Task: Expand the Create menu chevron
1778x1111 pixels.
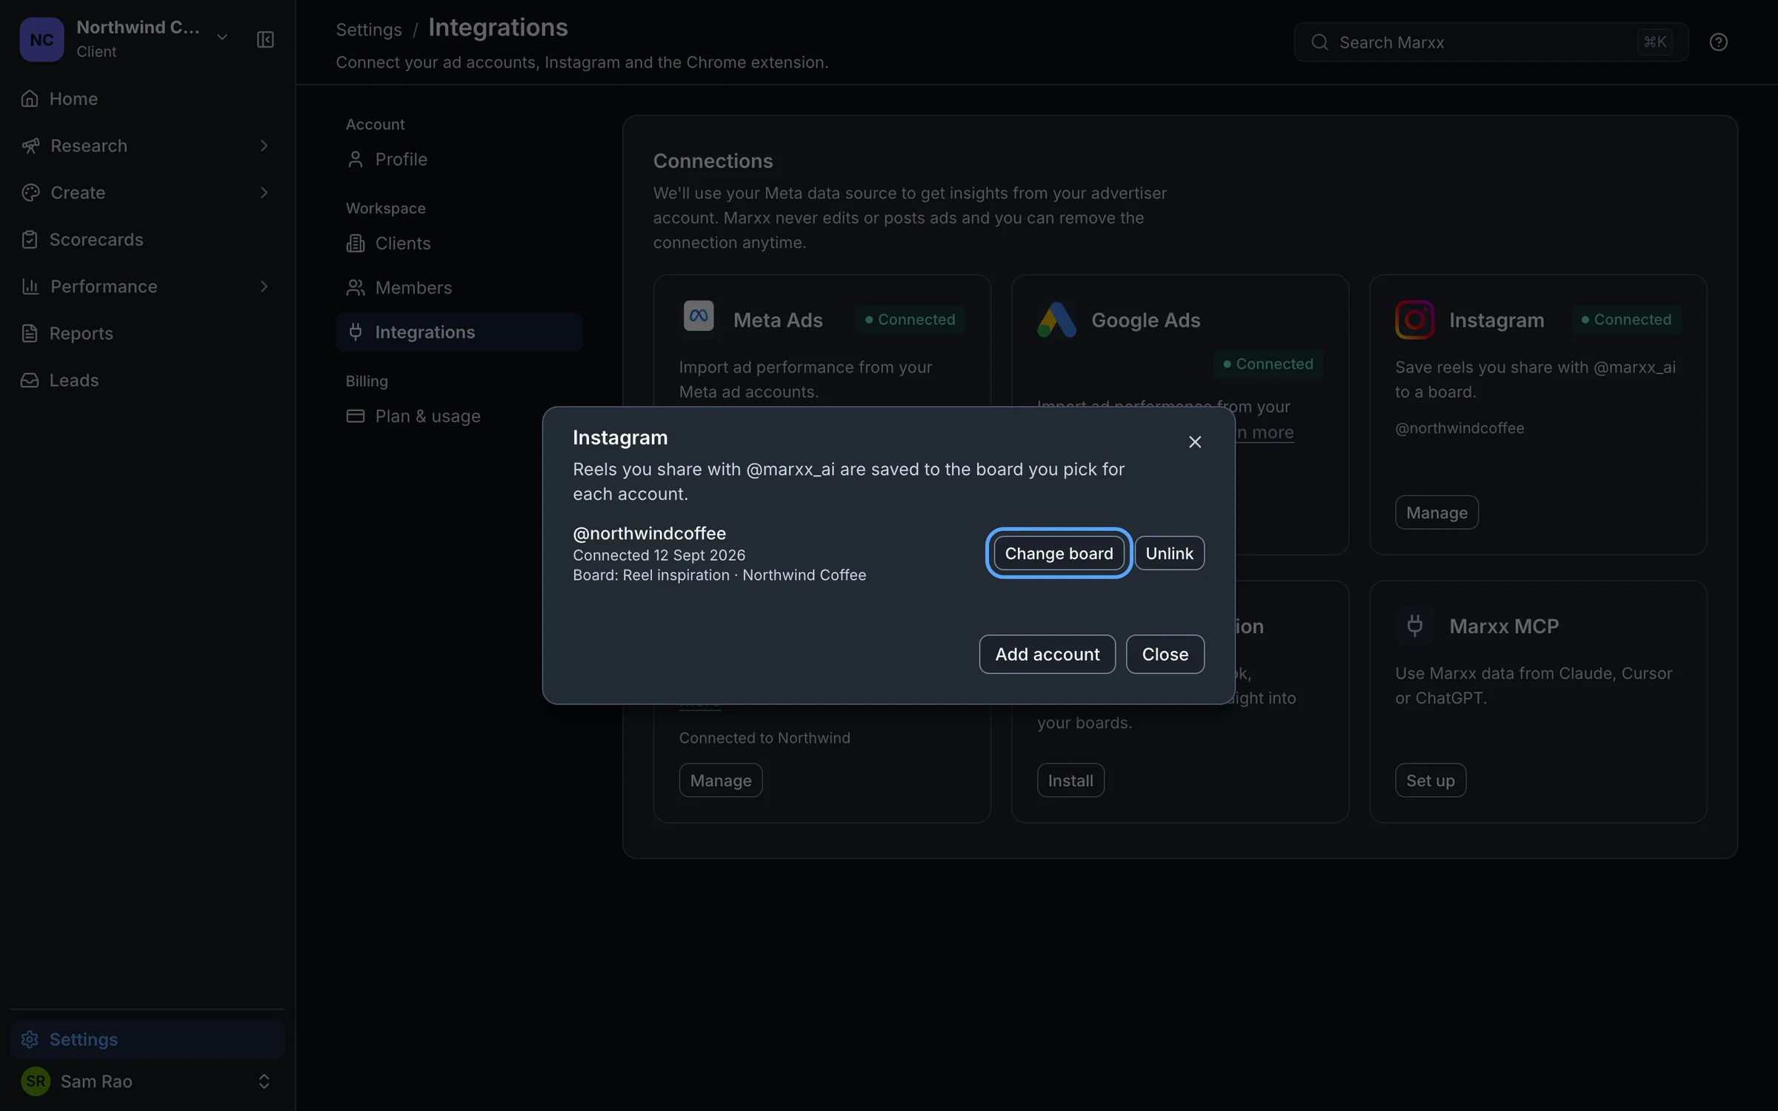Action: (264, 193)
